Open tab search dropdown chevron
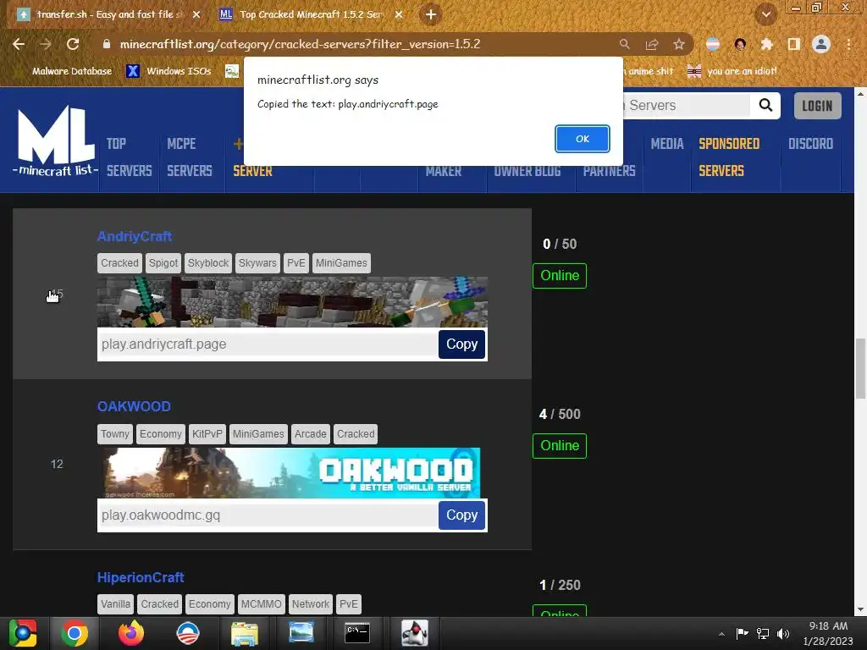The width and height of the screenshot is (867, 650). coord(765,14)
